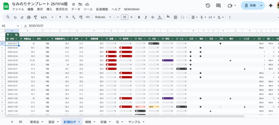Open the borders tool
The width and height of the screenshot is (279, 125).
(x=176, y=17)
